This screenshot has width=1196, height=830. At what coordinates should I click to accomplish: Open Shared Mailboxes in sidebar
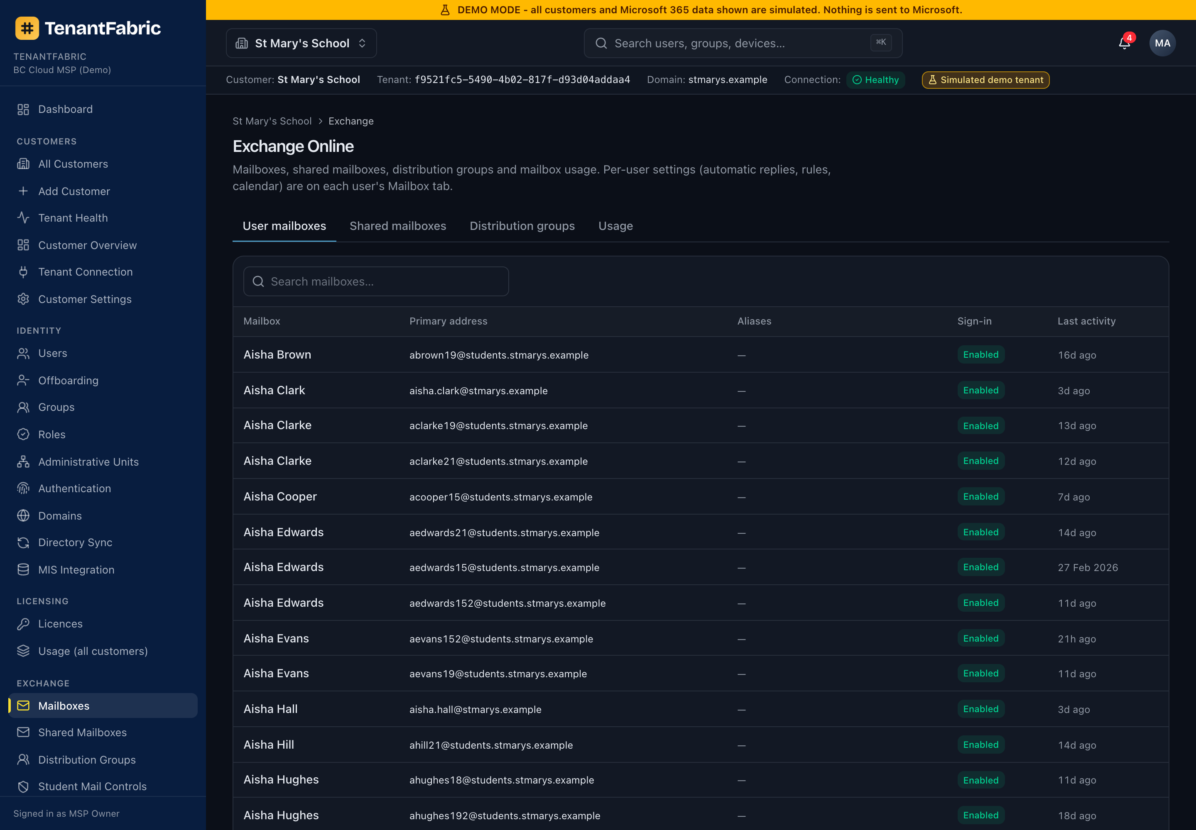[x=103, y=732]
